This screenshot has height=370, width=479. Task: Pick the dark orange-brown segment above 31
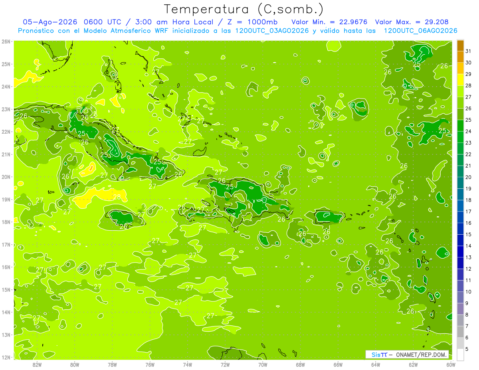(x=460, y=46)
